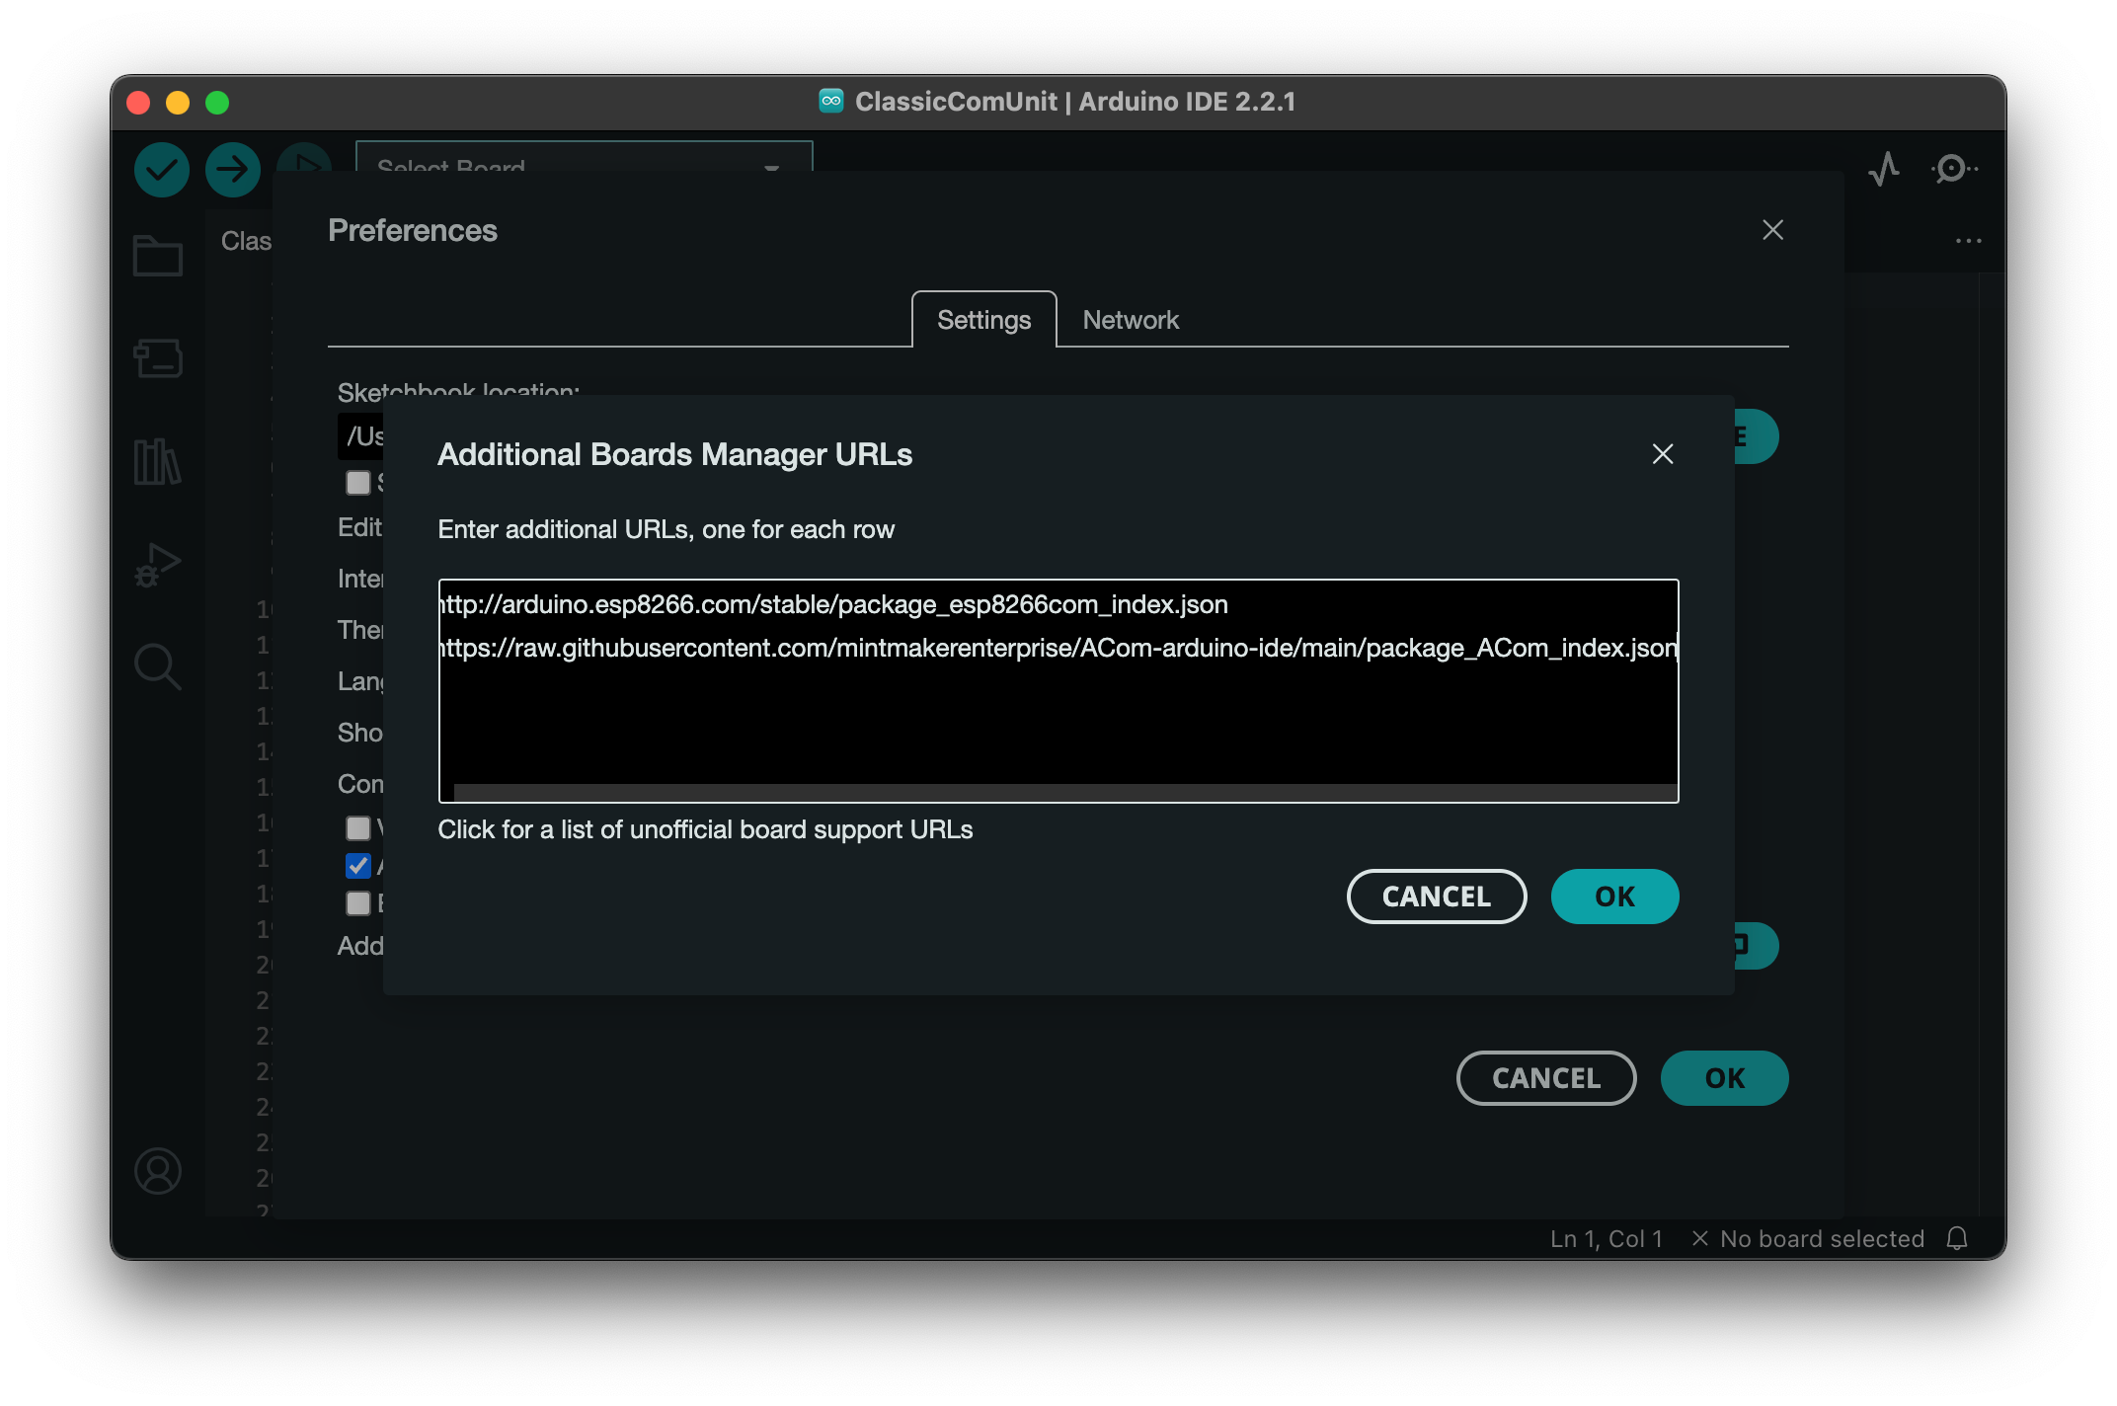The height and width of the screenshot is (1406, 2117).
Task: Open the folder/sketchbook icon
Action: [x=155, y=254]
